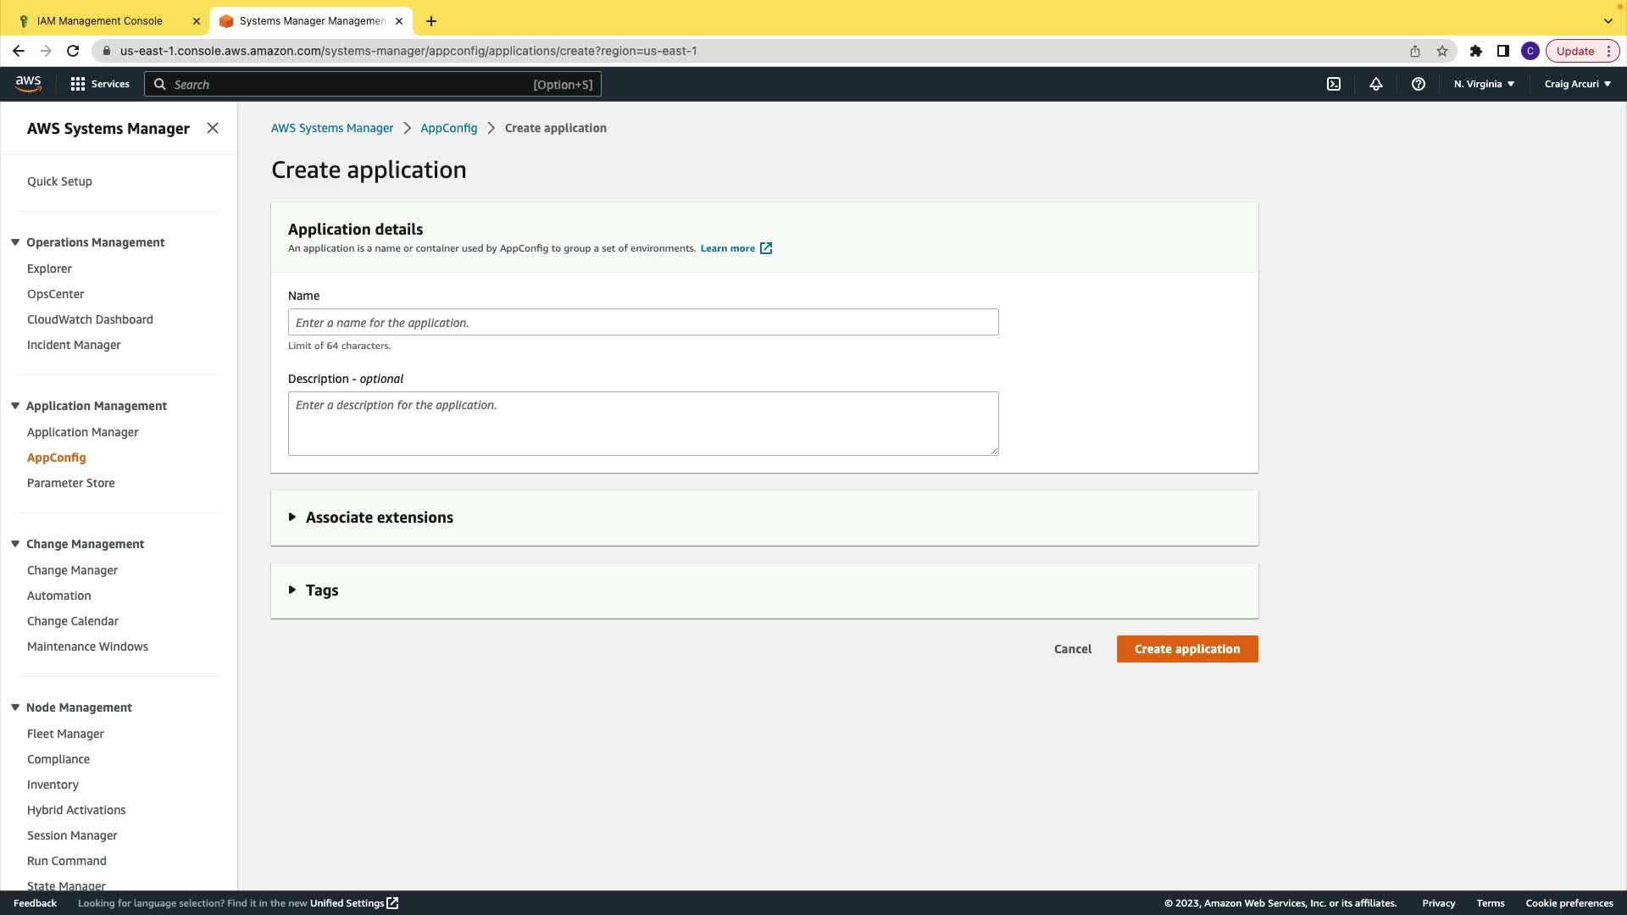Open the Services grid menu
The image size is (1627, 915).
(100, 84)
